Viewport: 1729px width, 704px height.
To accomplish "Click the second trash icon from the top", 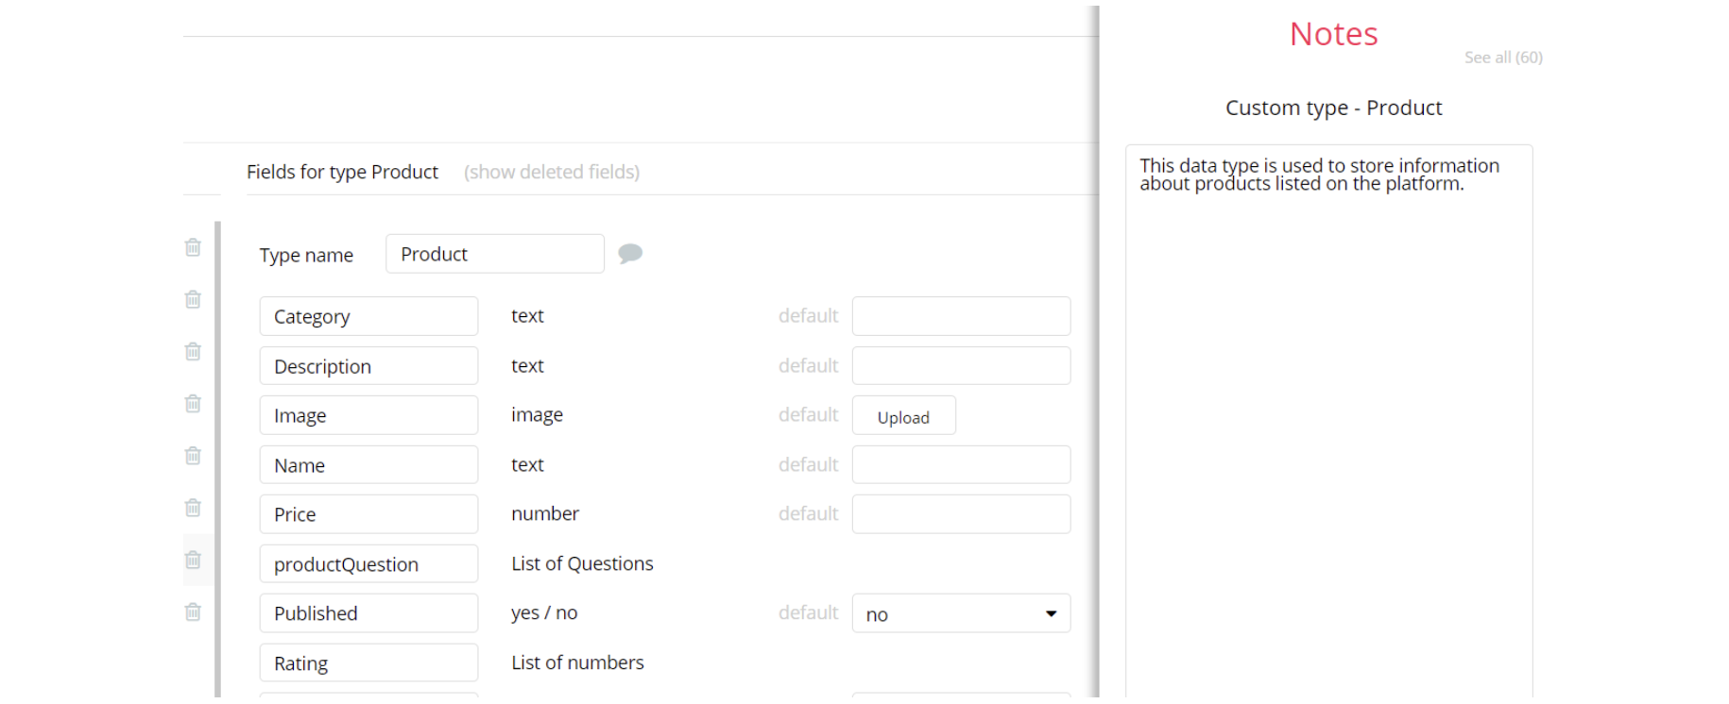I will pyautogui.click(x=193, y=299).
